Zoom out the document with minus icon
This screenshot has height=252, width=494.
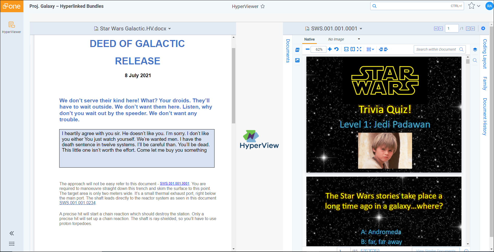(x=307, y=49)
